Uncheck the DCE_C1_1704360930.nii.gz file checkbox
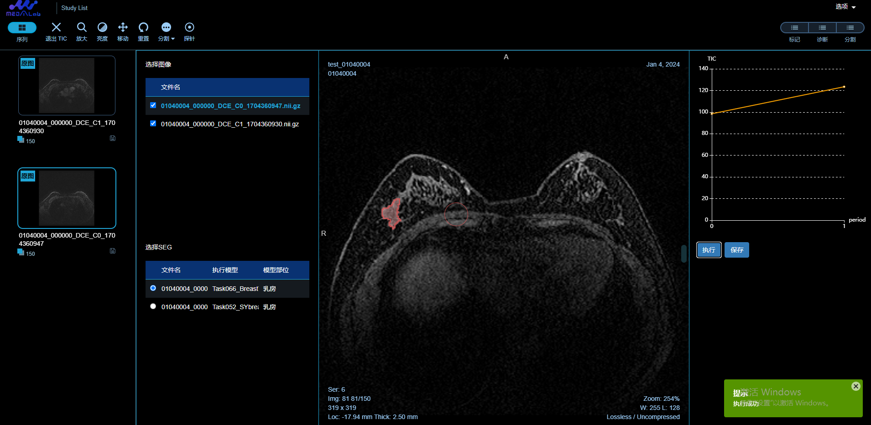871x425 pixels. [x=153, y=124]
